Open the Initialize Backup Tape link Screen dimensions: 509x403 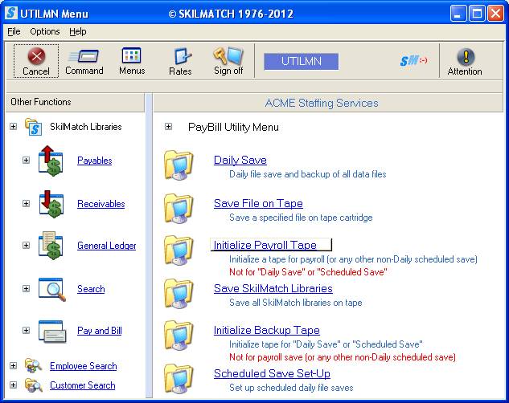266,330
